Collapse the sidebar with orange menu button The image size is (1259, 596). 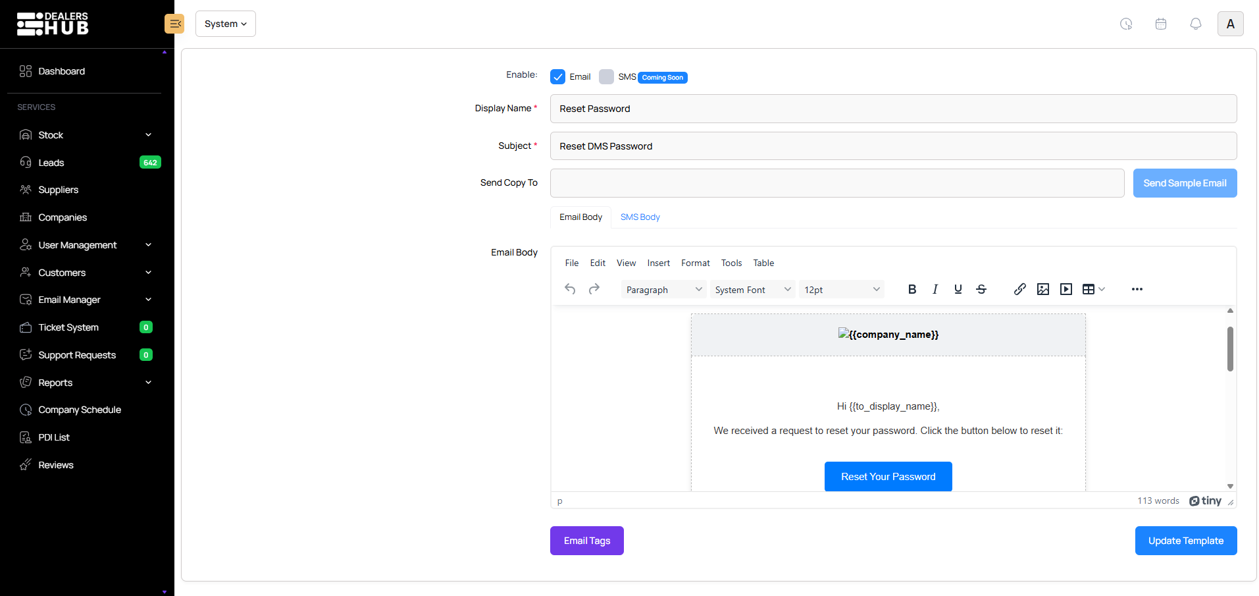174,24
